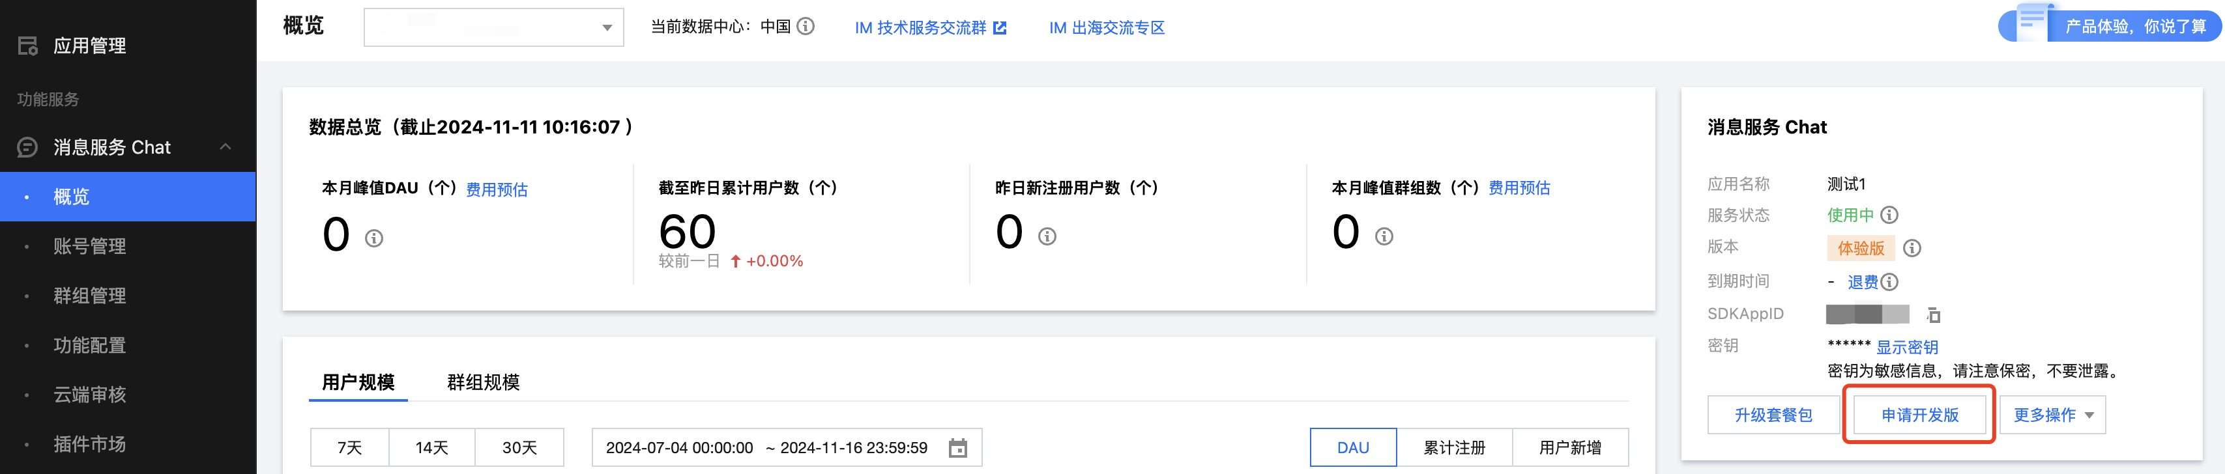The height and width of the screenshot is (474, 2225).
Task: Select the DAU chart option
Action: 1352,447
